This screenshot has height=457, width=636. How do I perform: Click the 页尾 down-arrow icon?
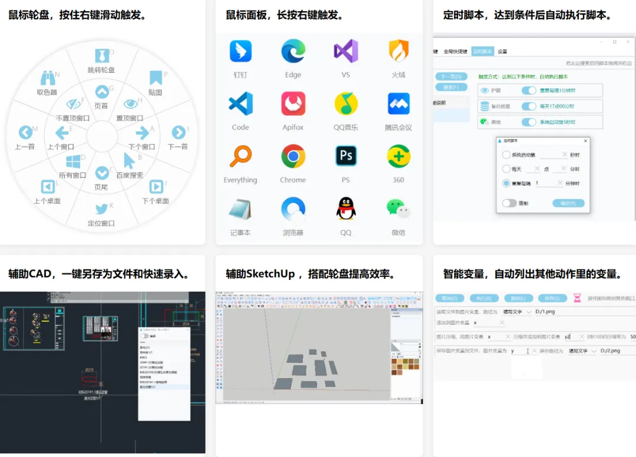tap(102, 174)
